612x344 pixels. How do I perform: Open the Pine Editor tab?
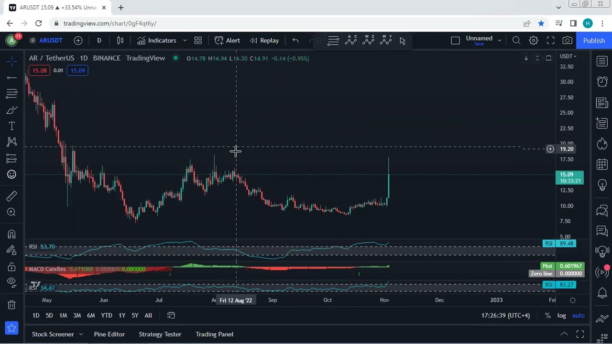pyautogui.click(x=109, y=334)
